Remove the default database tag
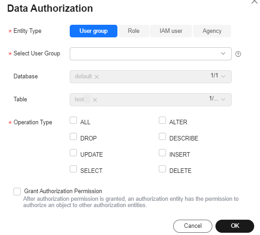260x235 pixels. click(97, 77)
